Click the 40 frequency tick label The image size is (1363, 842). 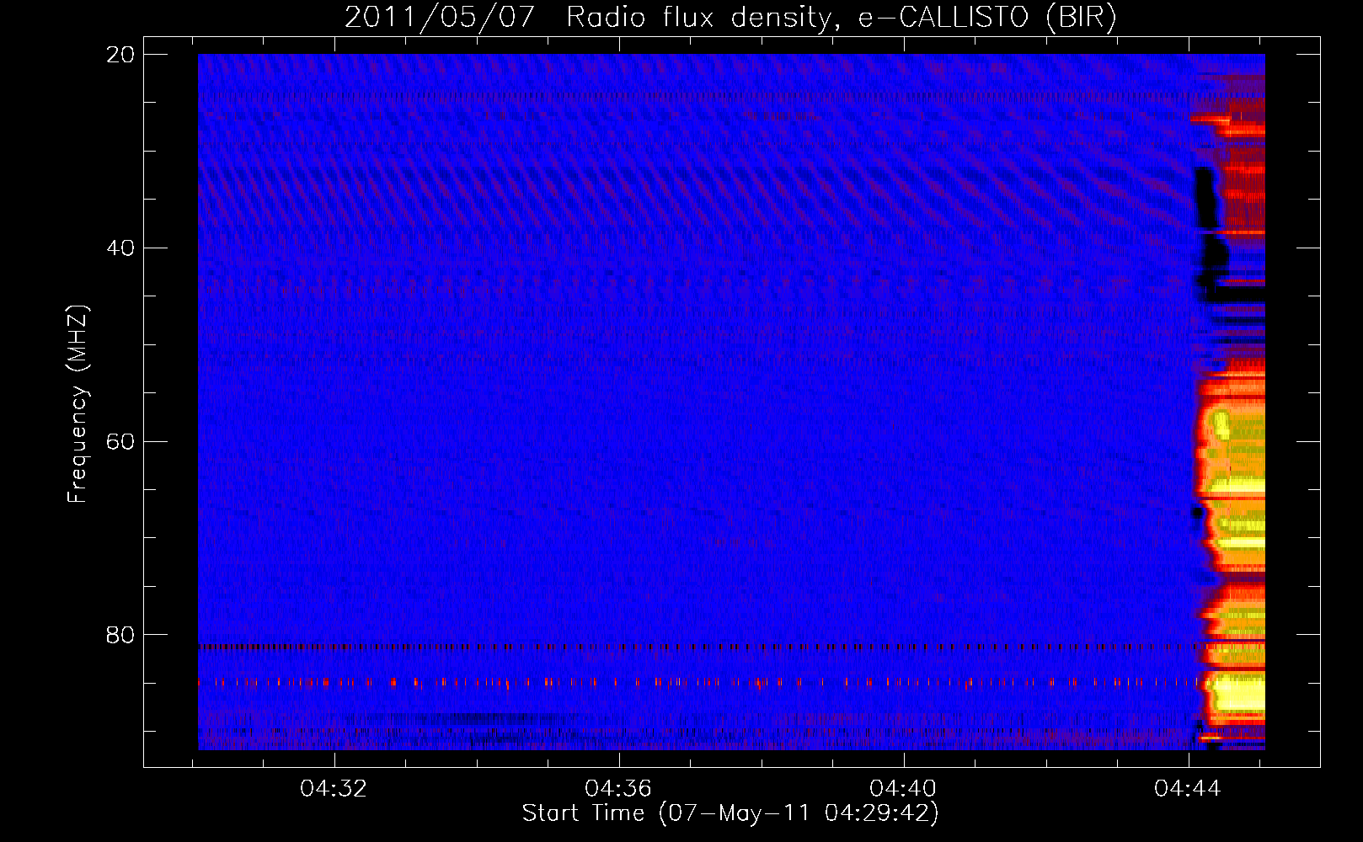pyautogui.click(x=121, y=248)
